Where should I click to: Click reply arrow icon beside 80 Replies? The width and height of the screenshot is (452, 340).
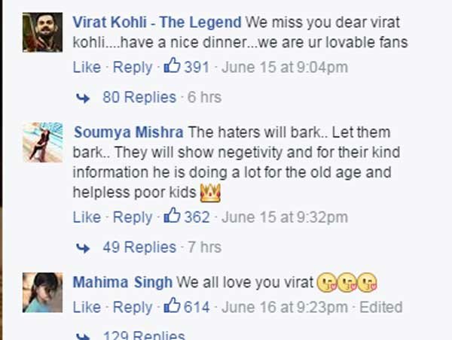pos(83,99)
